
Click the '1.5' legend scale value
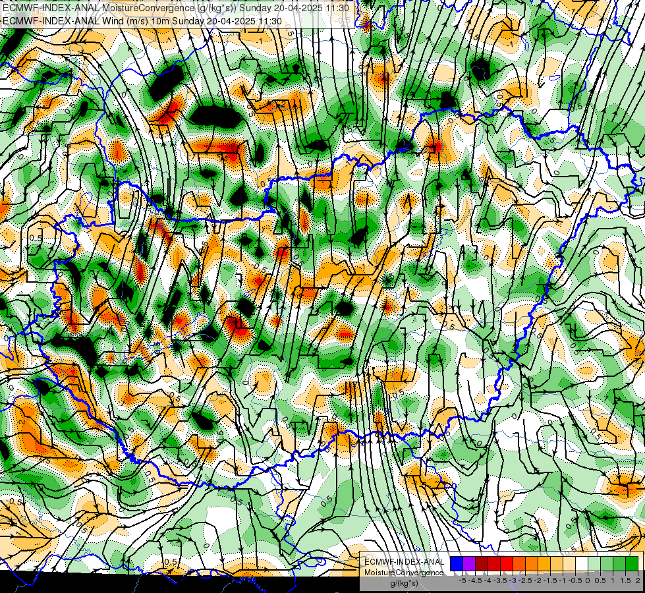pos(626,580)
